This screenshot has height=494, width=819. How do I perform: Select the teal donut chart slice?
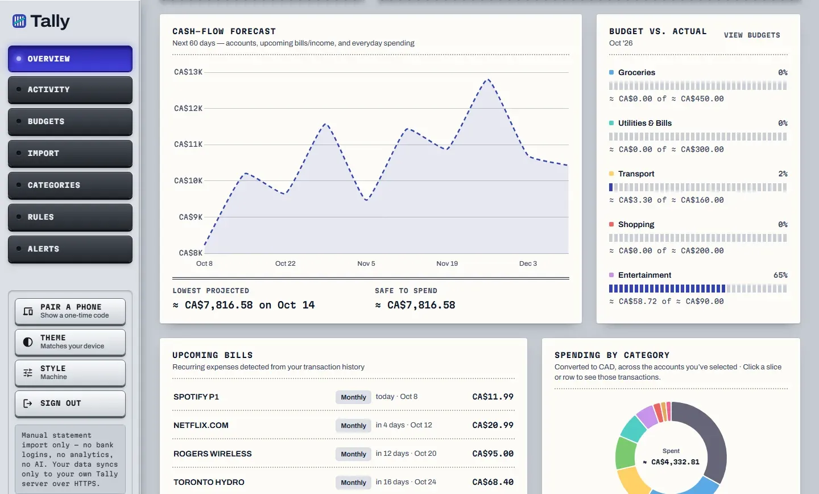pos(632,429)
